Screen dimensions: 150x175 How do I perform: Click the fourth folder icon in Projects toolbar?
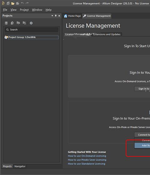[24, 23]
